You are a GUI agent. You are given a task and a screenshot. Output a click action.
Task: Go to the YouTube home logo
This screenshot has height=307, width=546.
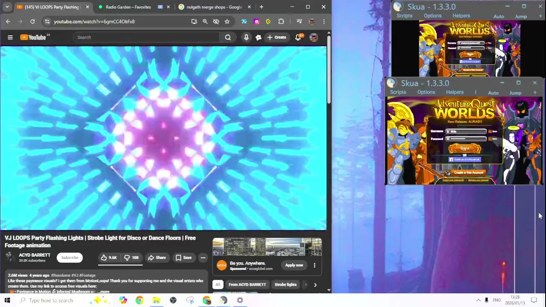(34, 37)
